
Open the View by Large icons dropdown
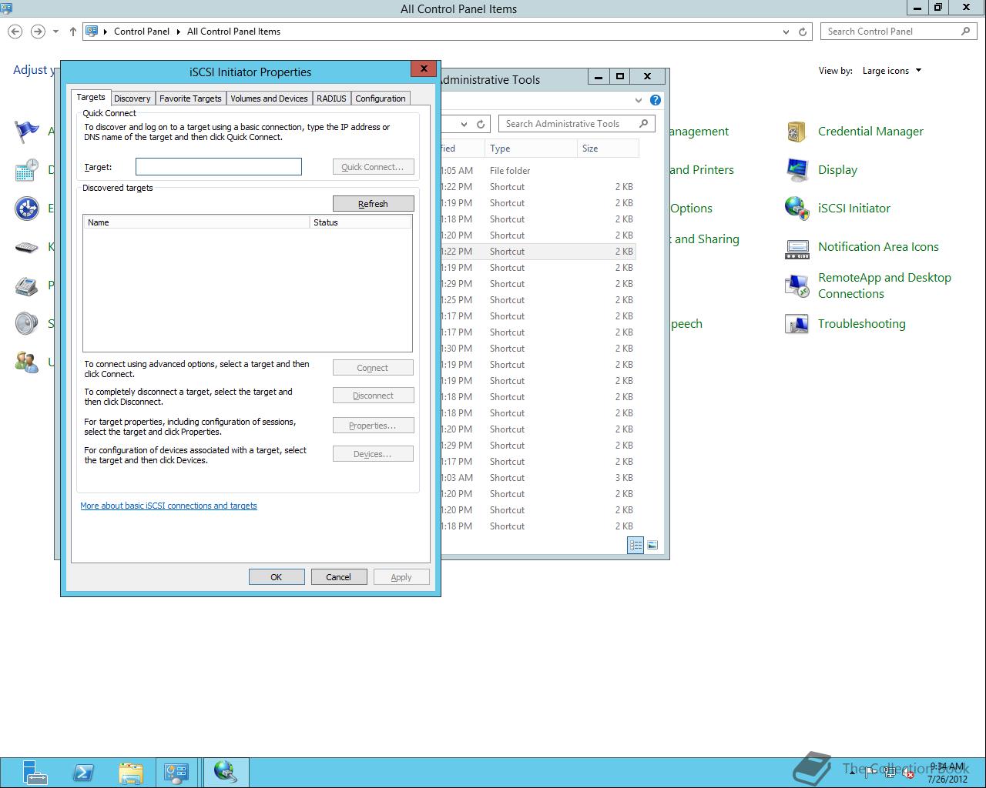click(x=892, y=71)
